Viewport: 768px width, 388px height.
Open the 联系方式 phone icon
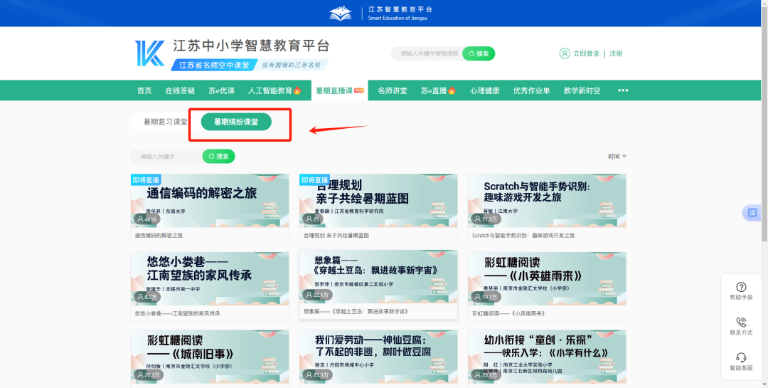pos(741,322)
